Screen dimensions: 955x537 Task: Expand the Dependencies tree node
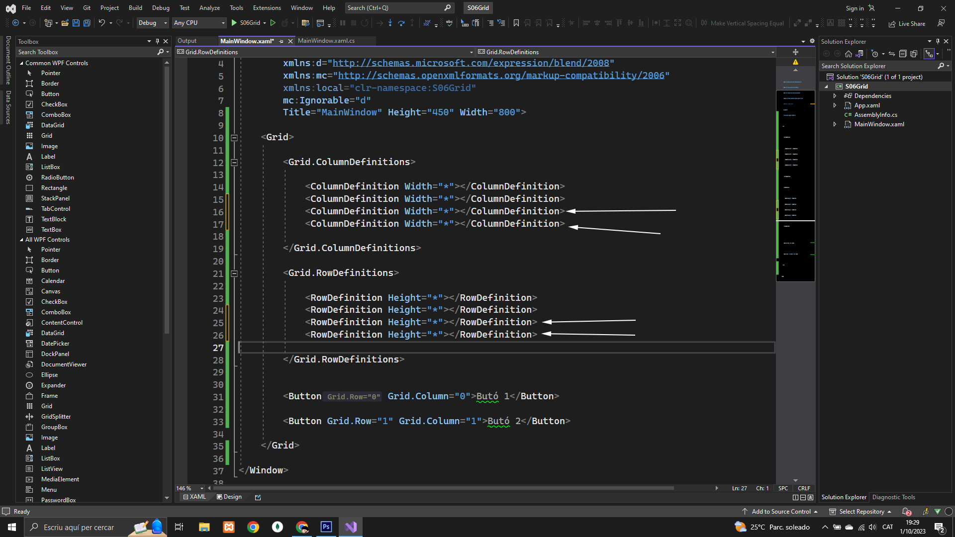pyautogui.click(x=835, y=96)
